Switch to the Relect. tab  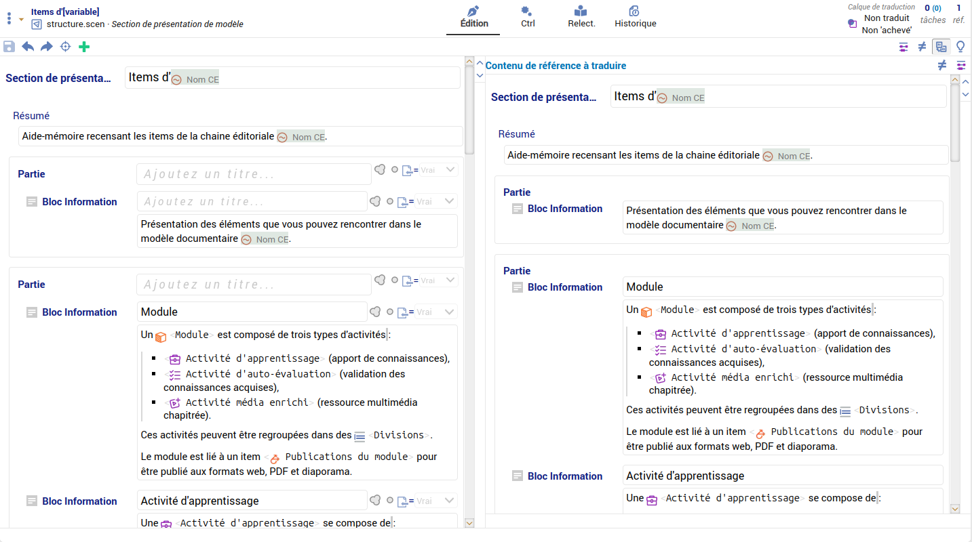pos(581,17)
